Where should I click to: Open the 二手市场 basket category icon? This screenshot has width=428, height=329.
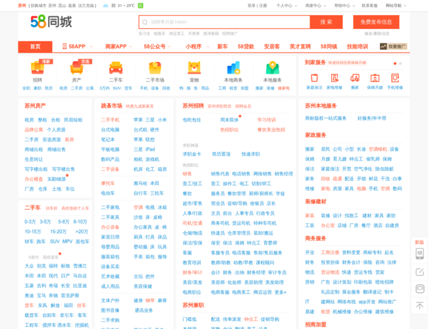coord(155,68)
